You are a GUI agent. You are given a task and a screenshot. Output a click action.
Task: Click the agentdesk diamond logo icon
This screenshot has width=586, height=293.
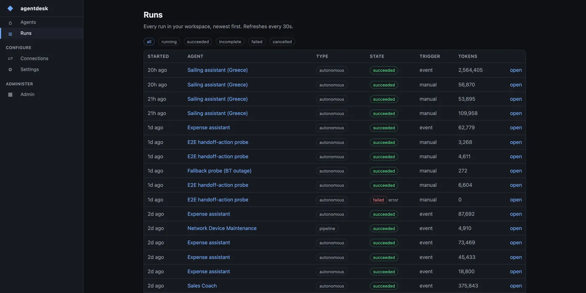click(x=10, y=8)
